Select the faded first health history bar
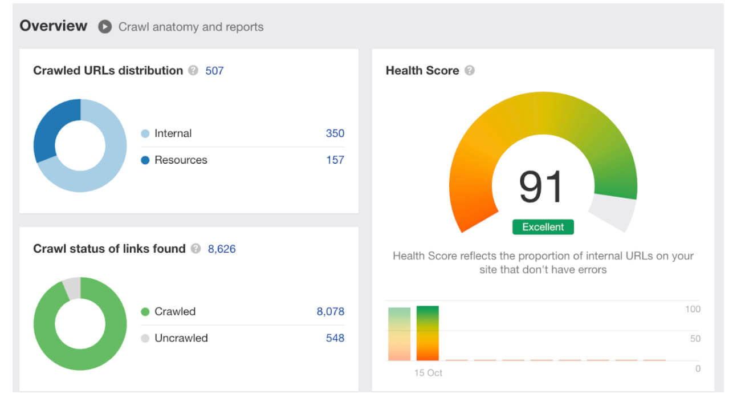733x414 pixels. (x=399, y=334)
